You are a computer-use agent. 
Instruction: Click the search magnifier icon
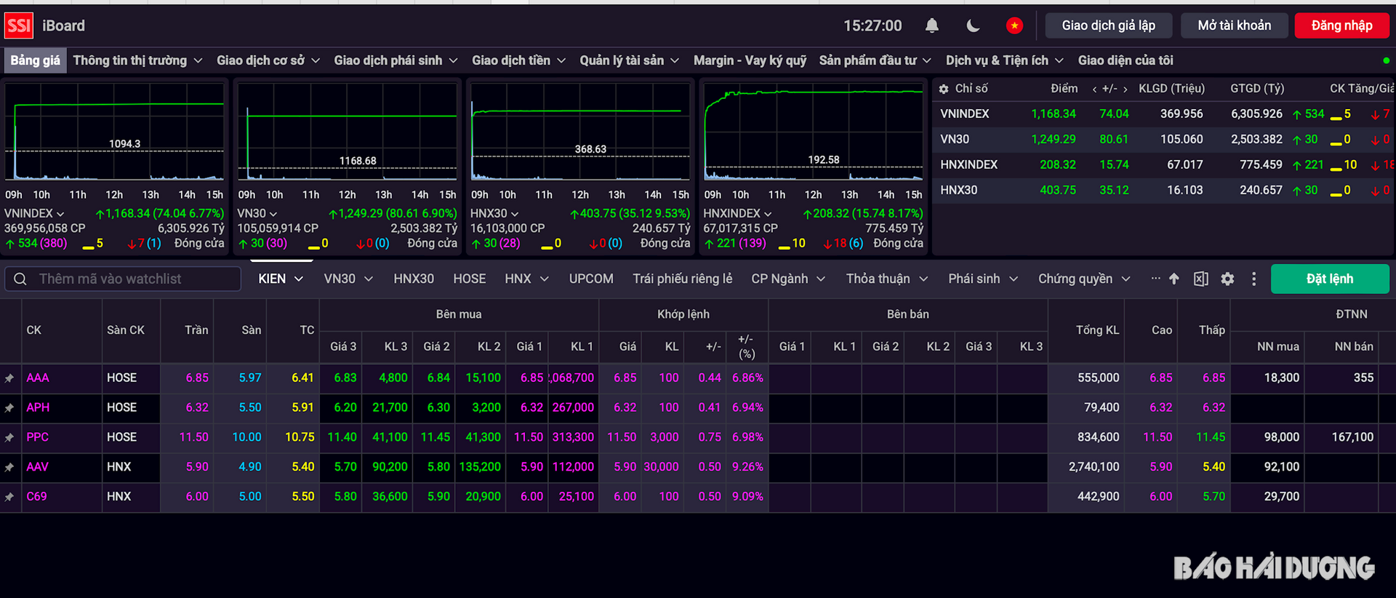(20, 279)
